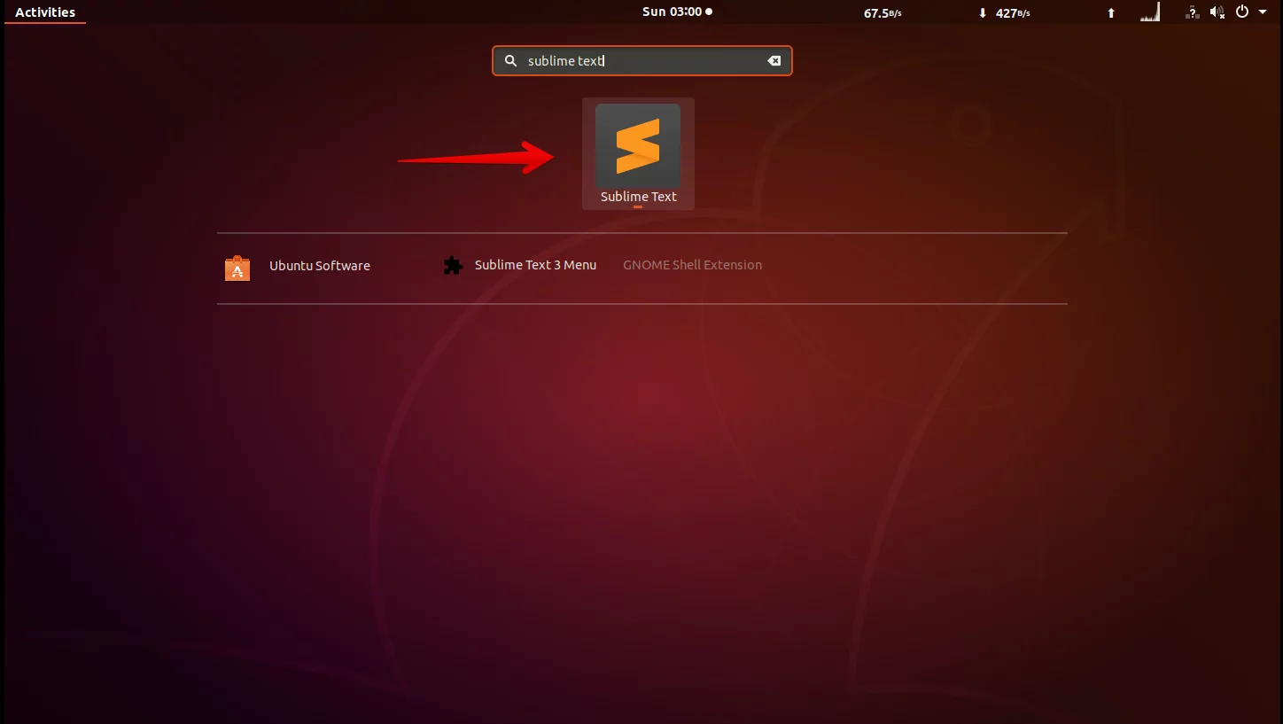Click the Ubuntu Software label
Image resolution: width=1283 pixels, height=724 pixels.
coord(320,266)
